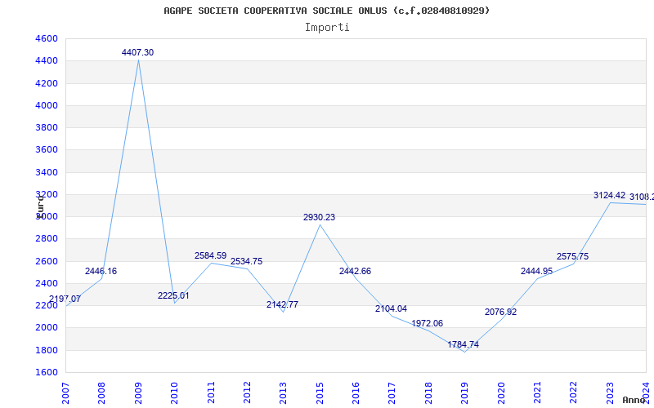Click the 2800 y-axis tick label
Screen dimensions: 654x408
point(45,238)
